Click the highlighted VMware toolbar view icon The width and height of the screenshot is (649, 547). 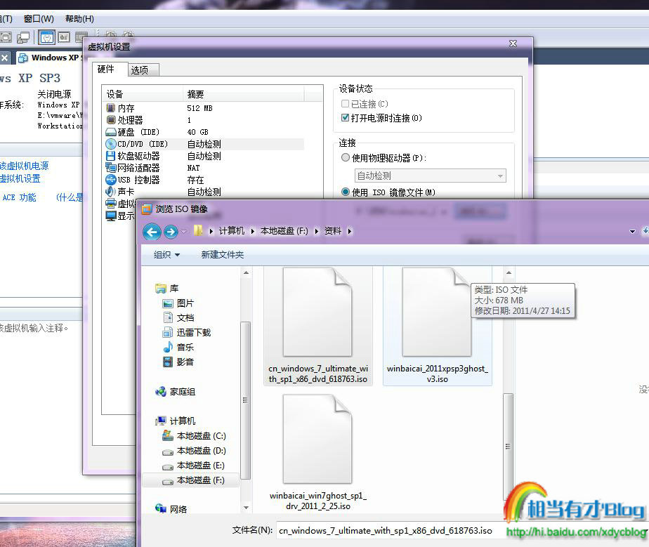[47, 37]
